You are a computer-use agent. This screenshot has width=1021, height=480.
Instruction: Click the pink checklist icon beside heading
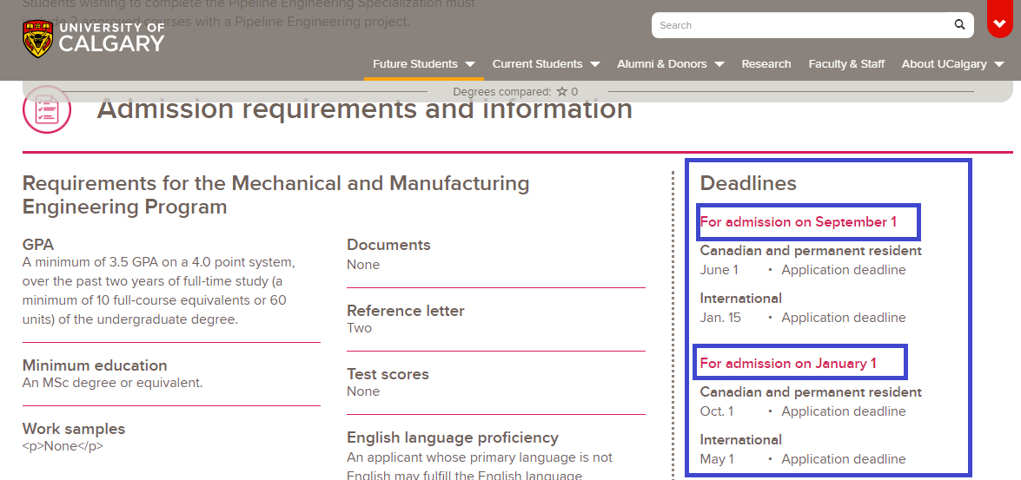[x=46, y=110]
